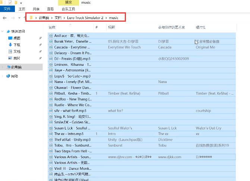
Task: Click the Ruelle - Where We file icon
Action: point(51,105)
